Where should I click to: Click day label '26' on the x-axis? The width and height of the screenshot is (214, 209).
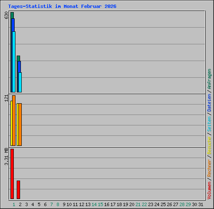coord(169,204)
